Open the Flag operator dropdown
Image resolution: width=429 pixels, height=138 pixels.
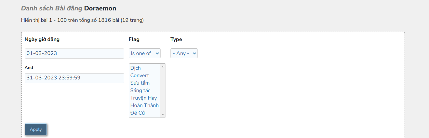[145, 53]
